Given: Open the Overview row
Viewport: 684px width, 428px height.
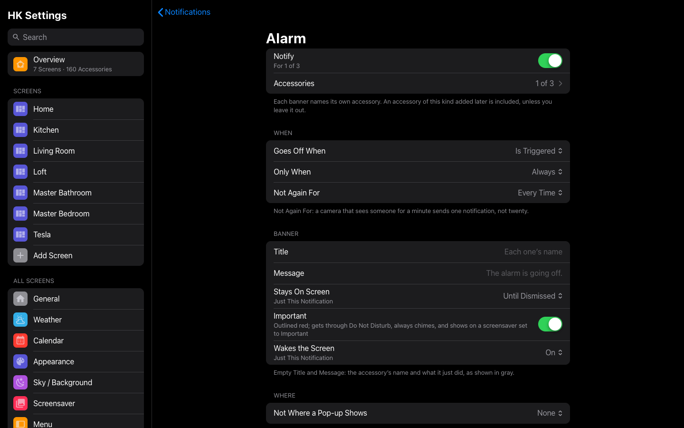Looking at the screenshot, I should [x=76, y=64].
